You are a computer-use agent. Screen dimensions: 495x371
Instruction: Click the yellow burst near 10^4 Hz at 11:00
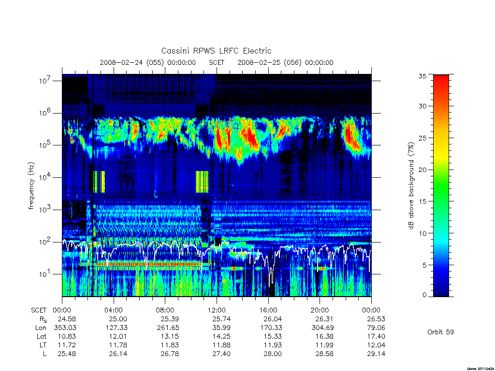(x=202, y=182)
